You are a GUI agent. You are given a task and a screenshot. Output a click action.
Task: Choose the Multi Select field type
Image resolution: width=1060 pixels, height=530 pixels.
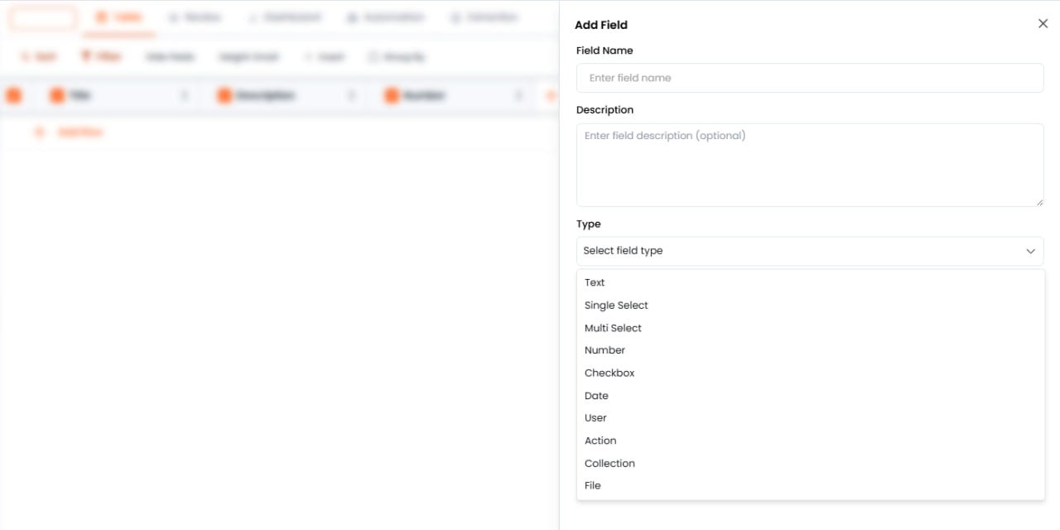point(614,328)
